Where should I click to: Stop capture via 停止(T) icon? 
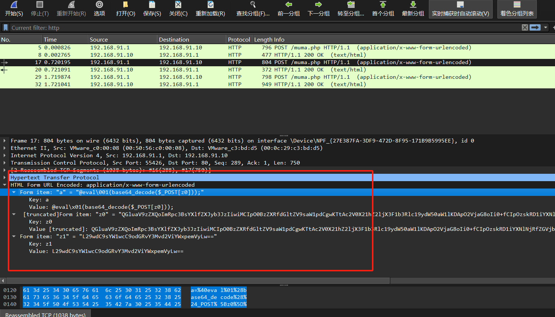(x=40, y=9)
